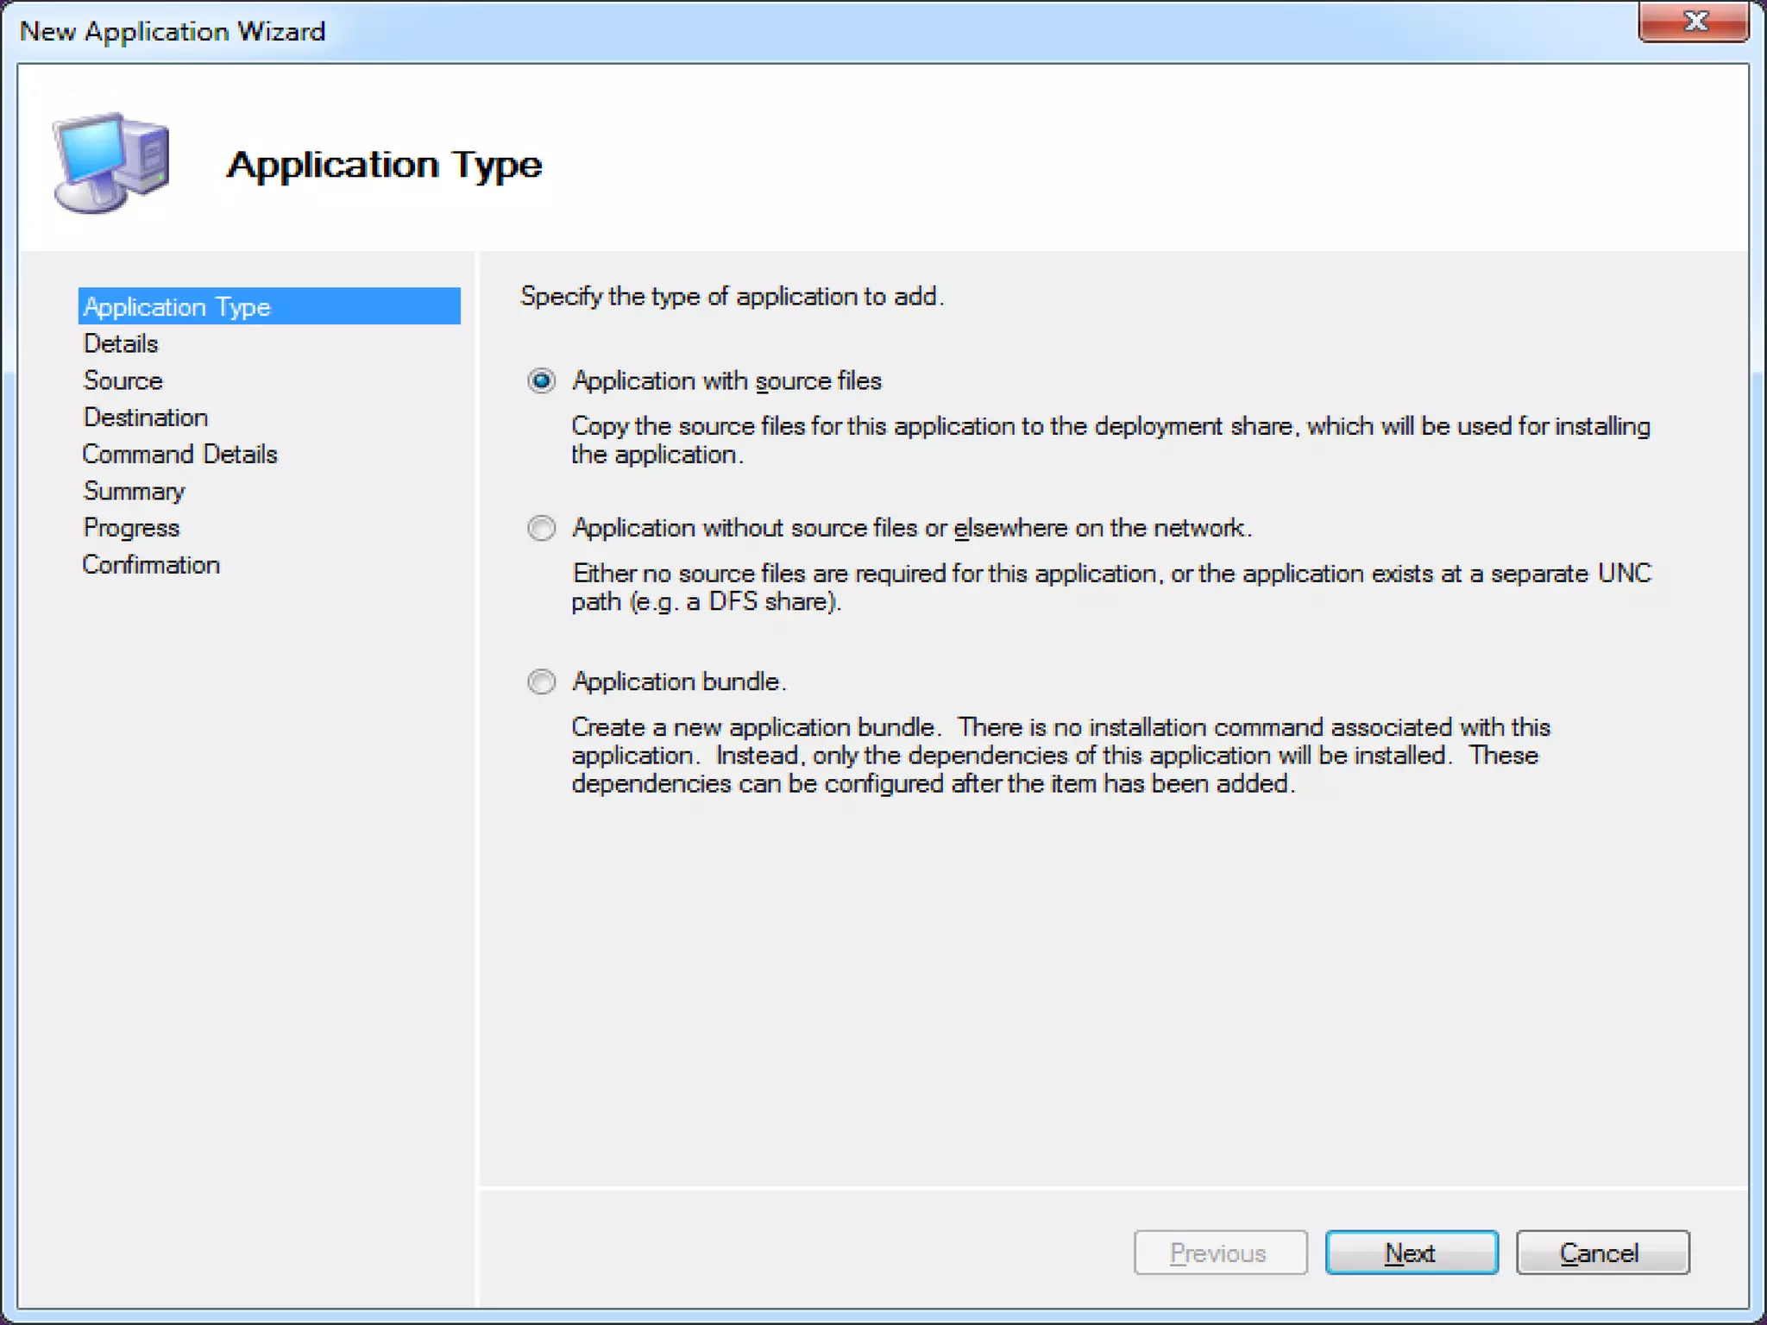Select the Application bundle radio button

(541, 681)
